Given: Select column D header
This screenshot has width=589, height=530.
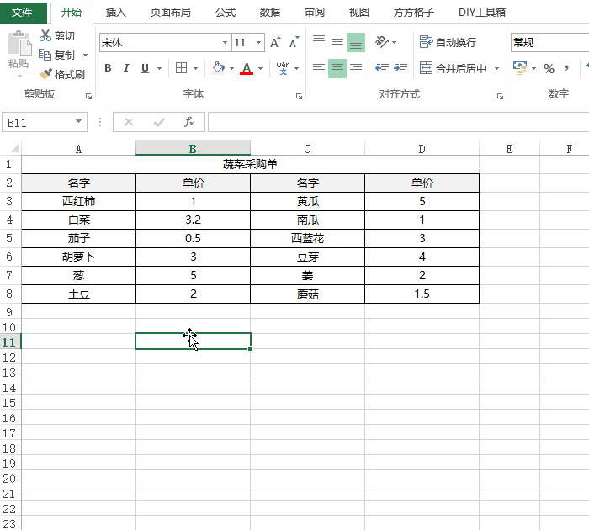Looking at the screenshot, I should click(422, 148).
